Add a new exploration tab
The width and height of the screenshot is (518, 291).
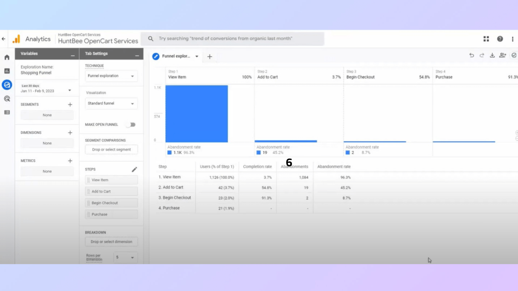click(x=210, y=57)
